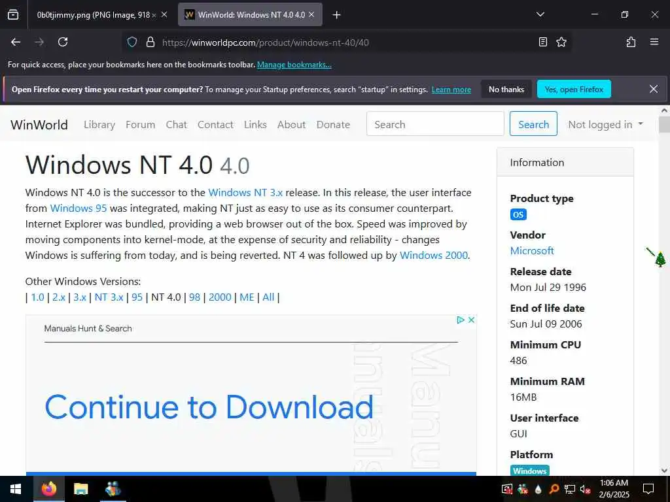This screenshot has width=670, height=502.
Task: Open Windows 1.0 version link
Action: tap(37, 297)
